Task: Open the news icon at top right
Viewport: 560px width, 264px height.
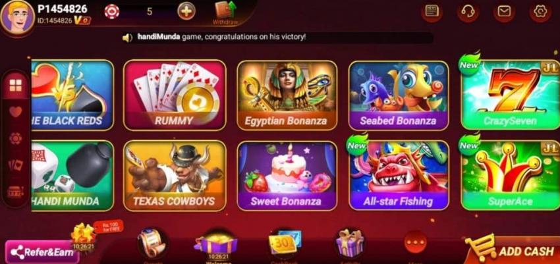Action: (x=432, y=11)
